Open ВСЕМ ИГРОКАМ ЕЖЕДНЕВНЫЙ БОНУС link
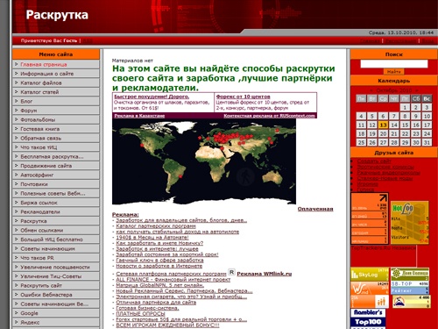 [x=167, y=325]
